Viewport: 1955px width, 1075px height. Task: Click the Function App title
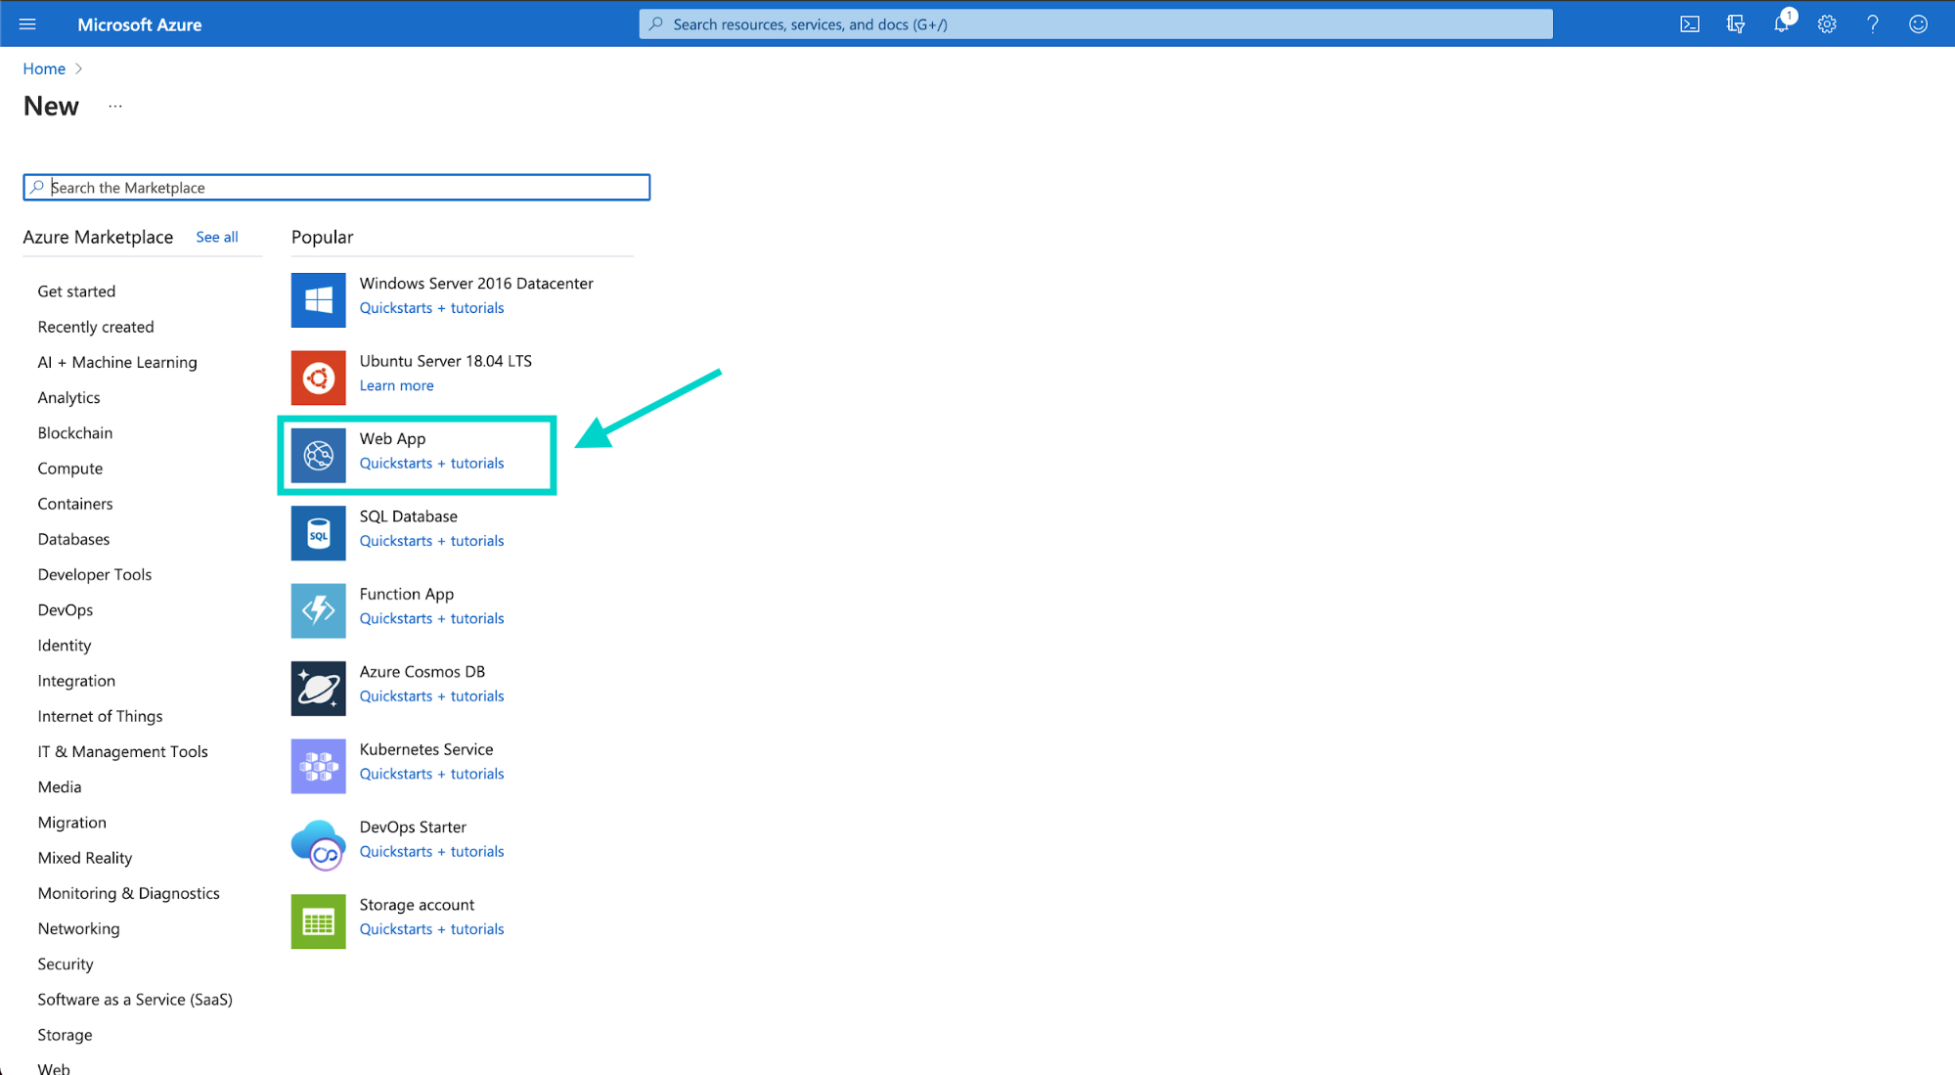click(406, 594)
